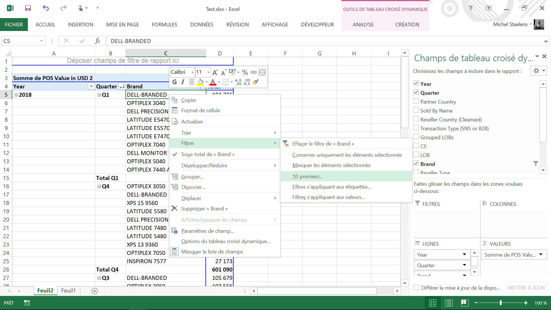Viewport: 551px width, 310px height.
Task: Enable Différer la mise à jour checkbox
Action: 416,288
